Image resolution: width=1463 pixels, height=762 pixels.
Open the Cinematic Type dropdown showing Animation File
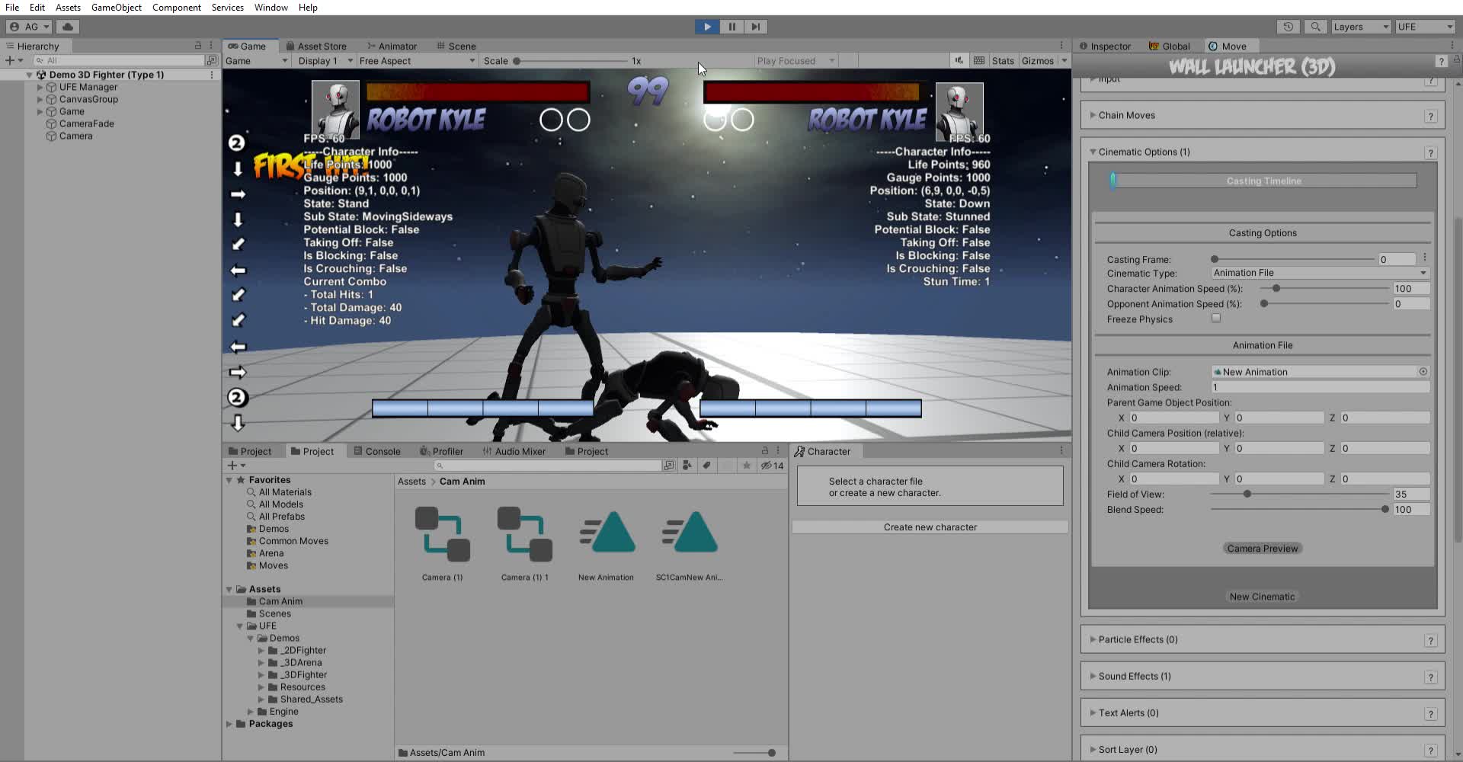click(x=1318, y=273)
